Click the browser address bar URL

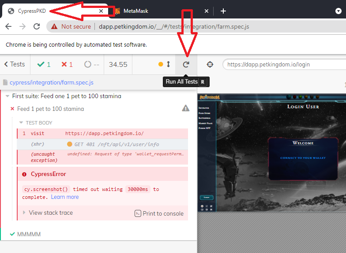point(174,26)
